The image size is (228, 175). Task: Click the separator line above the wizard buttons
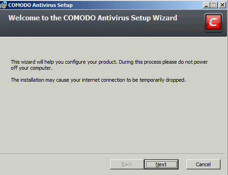click(113, 154)
